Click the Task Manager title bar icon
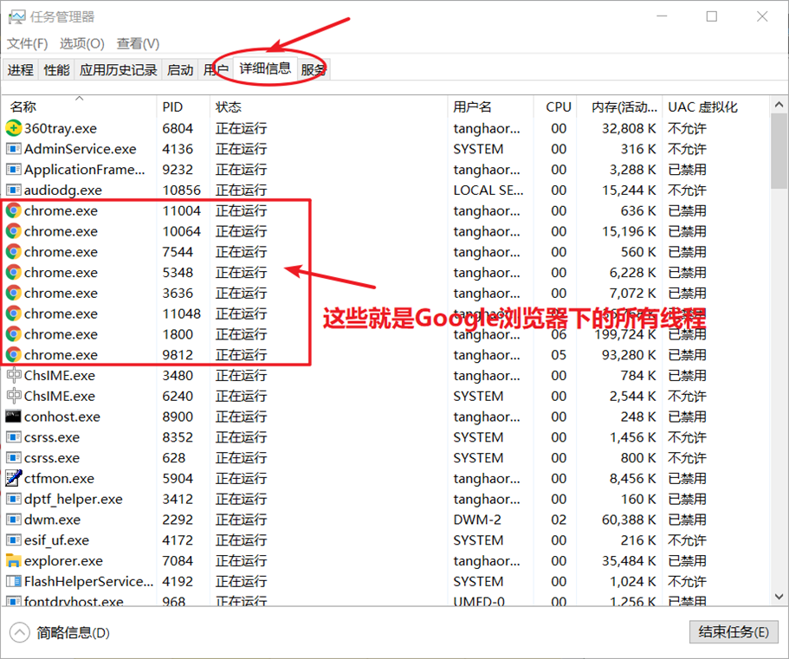 pyautogui.click(x=16, y=17)
